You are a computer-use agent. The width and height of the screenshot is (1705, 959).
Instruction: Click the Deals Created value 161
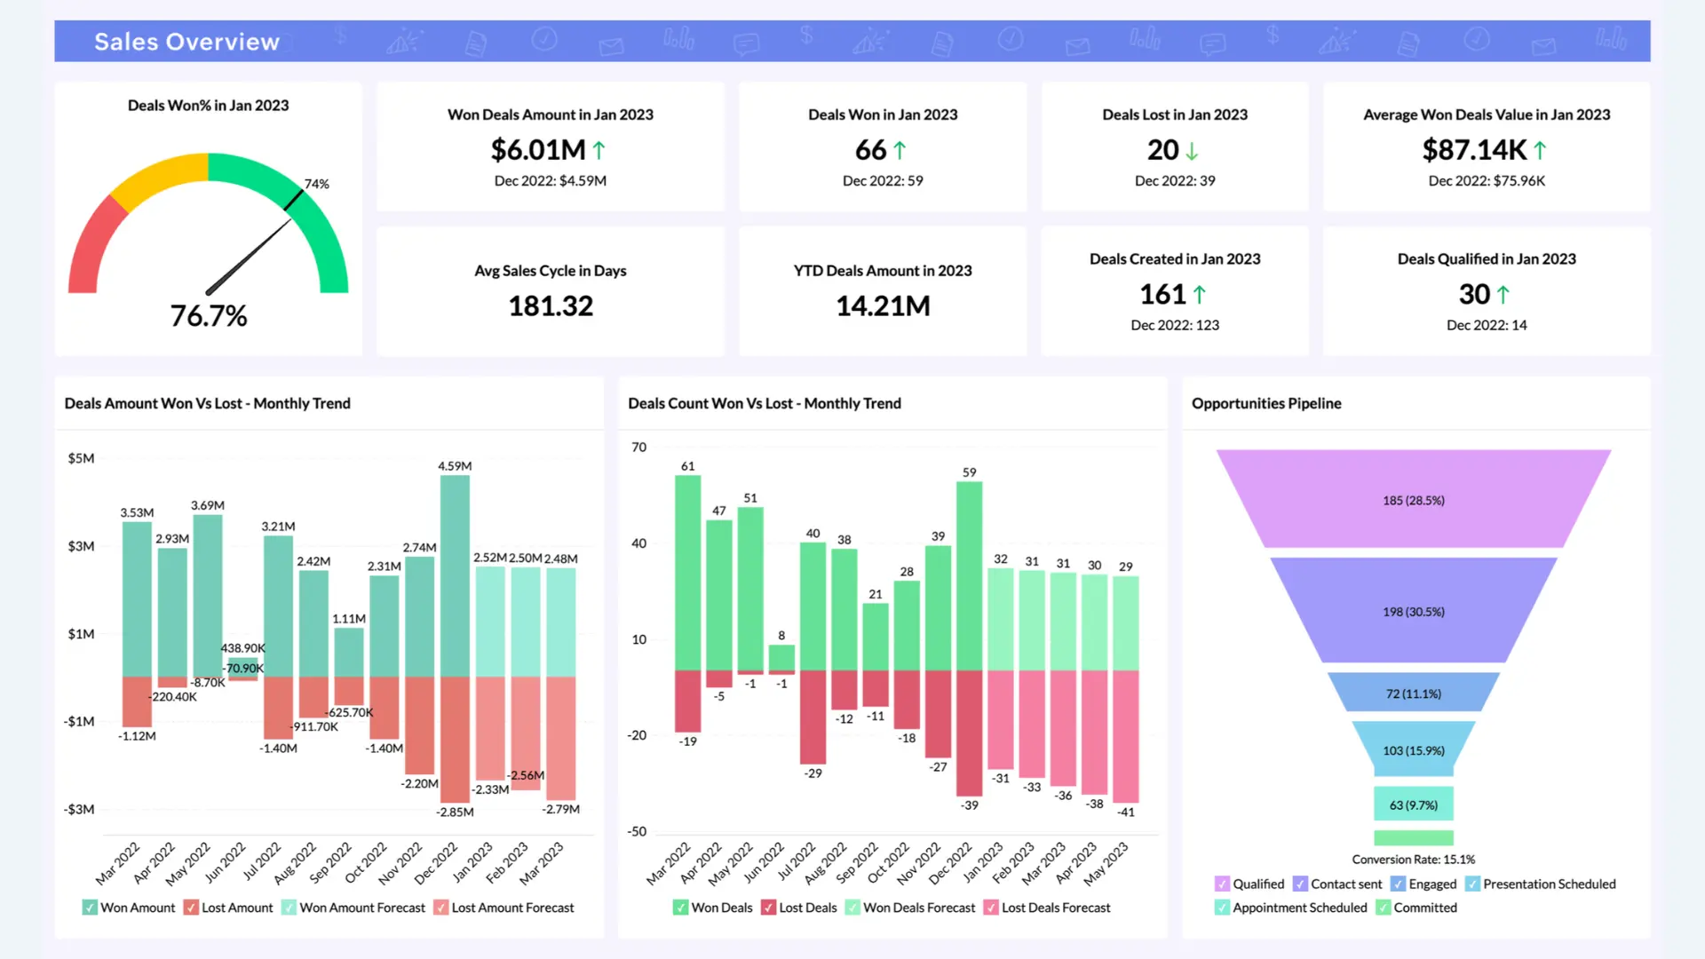tap(1162, 294)
